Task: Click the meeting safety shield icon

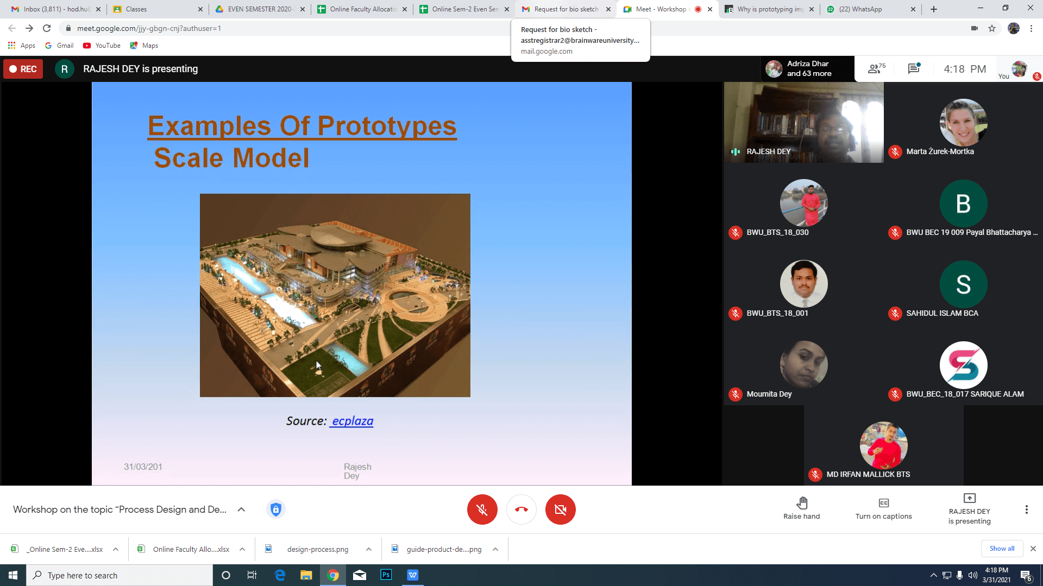Action: coord(276,509)
